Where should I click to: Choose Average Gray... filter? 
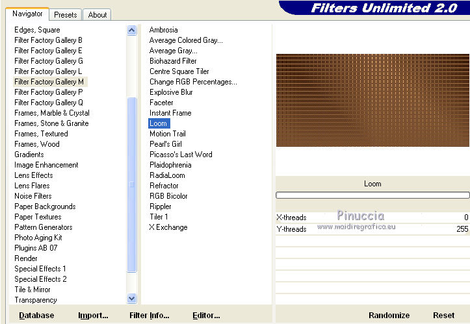(174, 51)
